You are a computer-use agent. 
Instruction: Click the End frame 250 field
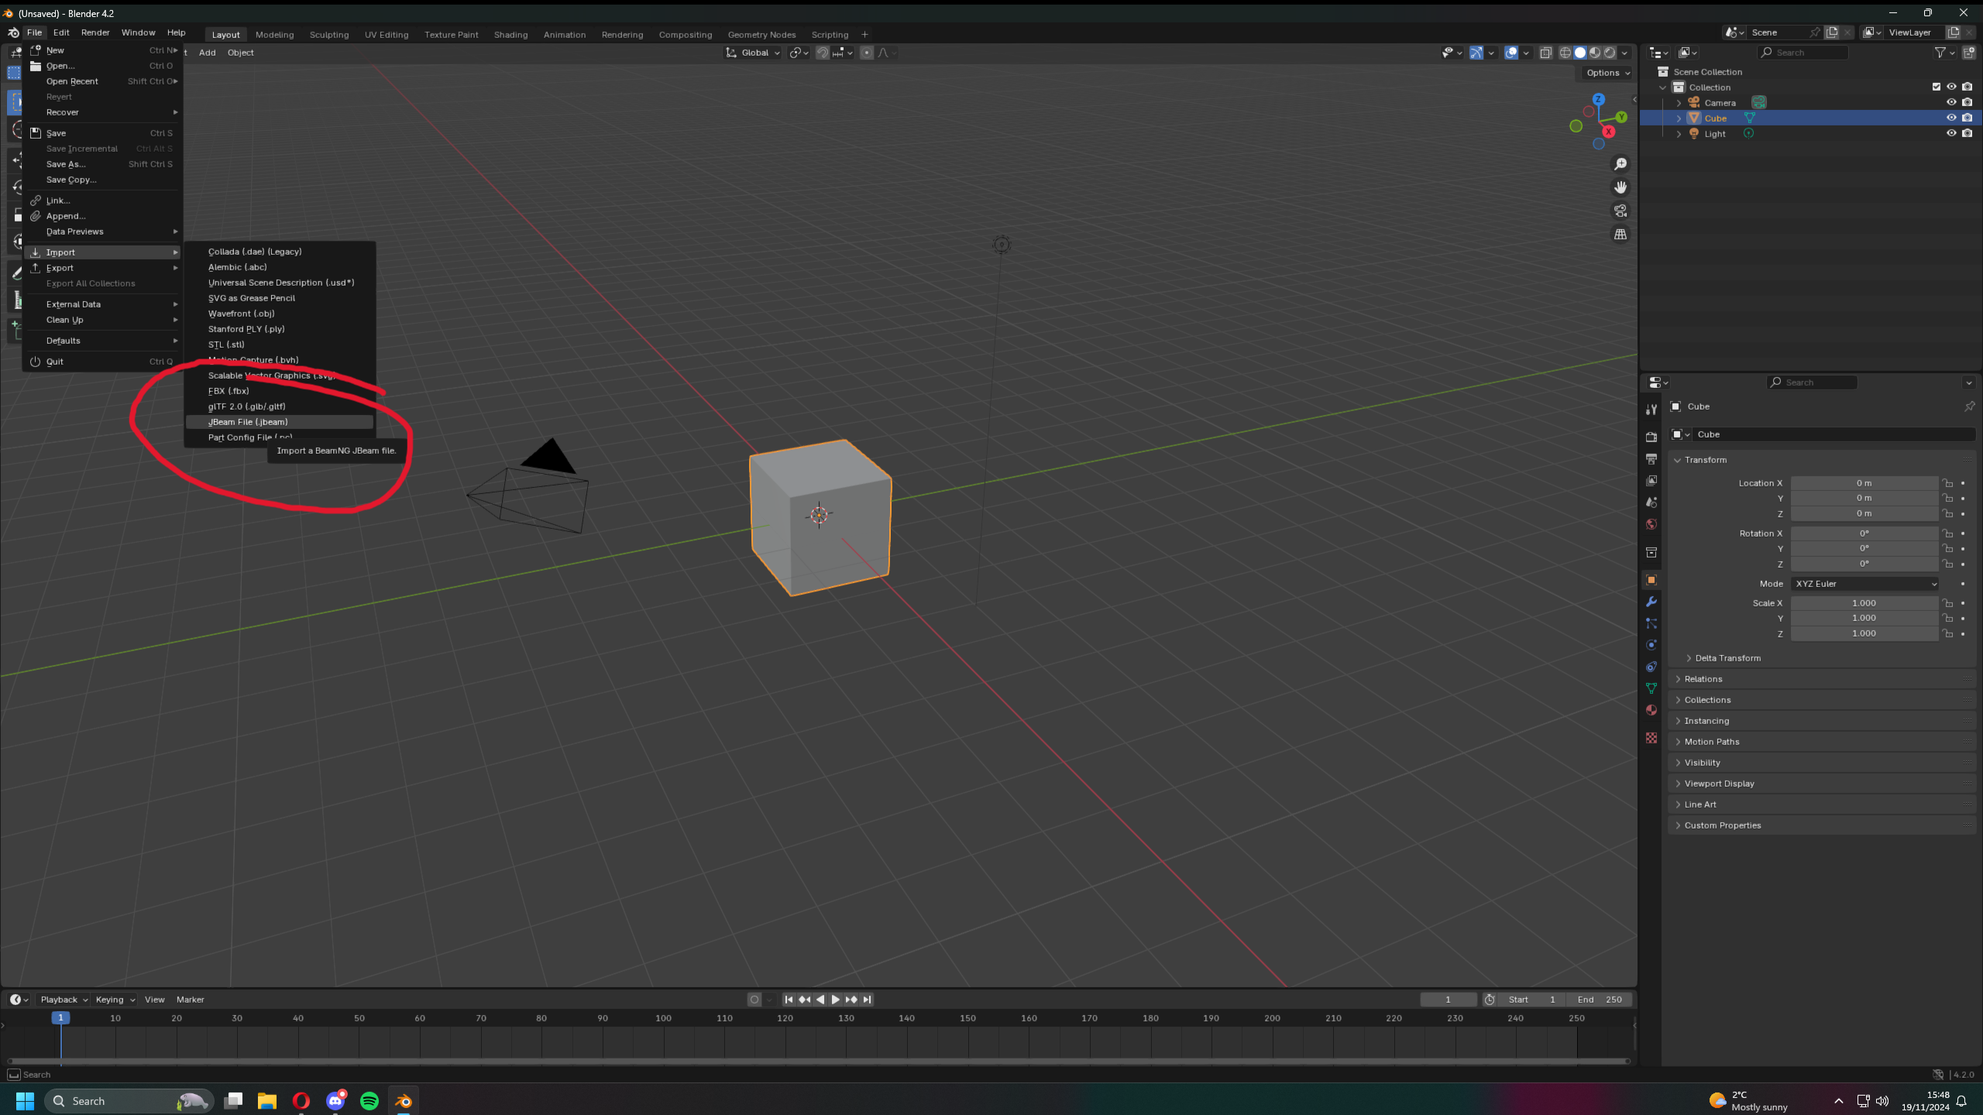1600,1000
